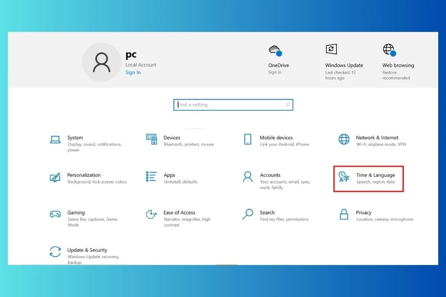
Task: Click 'Narrator, magnifier, high contrast' description
Action: pos(187,222)
